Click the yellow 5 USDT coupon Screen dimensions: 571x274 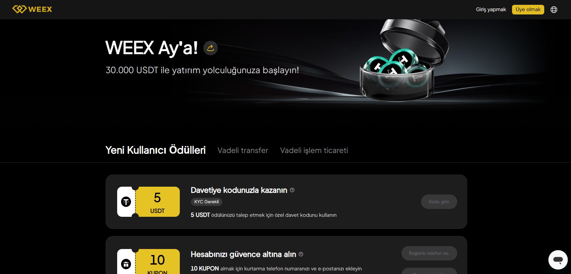[x=158, y=202]
